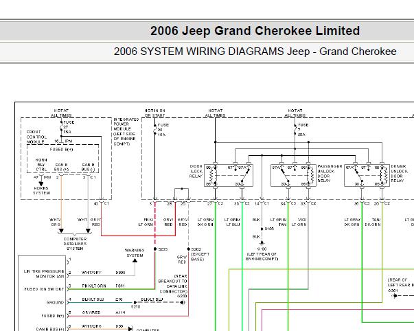Image resolution: width=414 pixels, height=331 pixels.
Task: Click the "WHT/GRY" wire label on pin 2
Action: pos(91,273)
